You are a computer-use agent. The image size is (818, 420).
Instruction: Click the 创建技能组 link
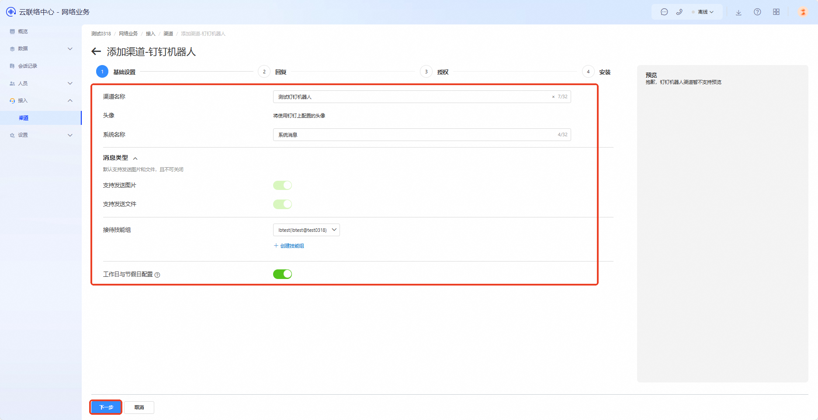289,246
